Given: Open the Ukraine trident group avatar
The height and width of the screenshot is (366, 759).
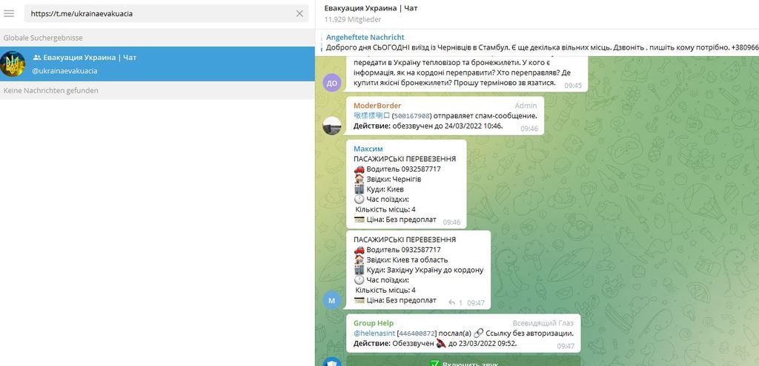Looking at the screenshot, I should coord(13,64).
